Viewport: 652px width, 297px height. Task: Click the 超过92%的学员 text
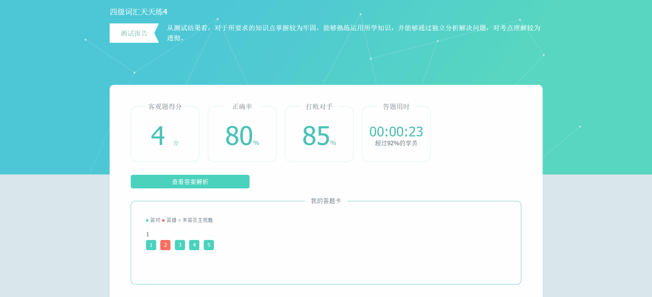(396, 143)
